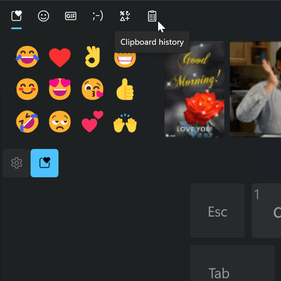Insert the unamused face emoji
Viewport: 281px width, 281px height.
tap(60, 122)
